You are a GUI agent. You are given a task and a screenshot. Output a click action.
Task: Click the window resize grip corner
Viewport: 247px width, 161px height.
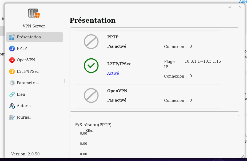click(242, 156)
